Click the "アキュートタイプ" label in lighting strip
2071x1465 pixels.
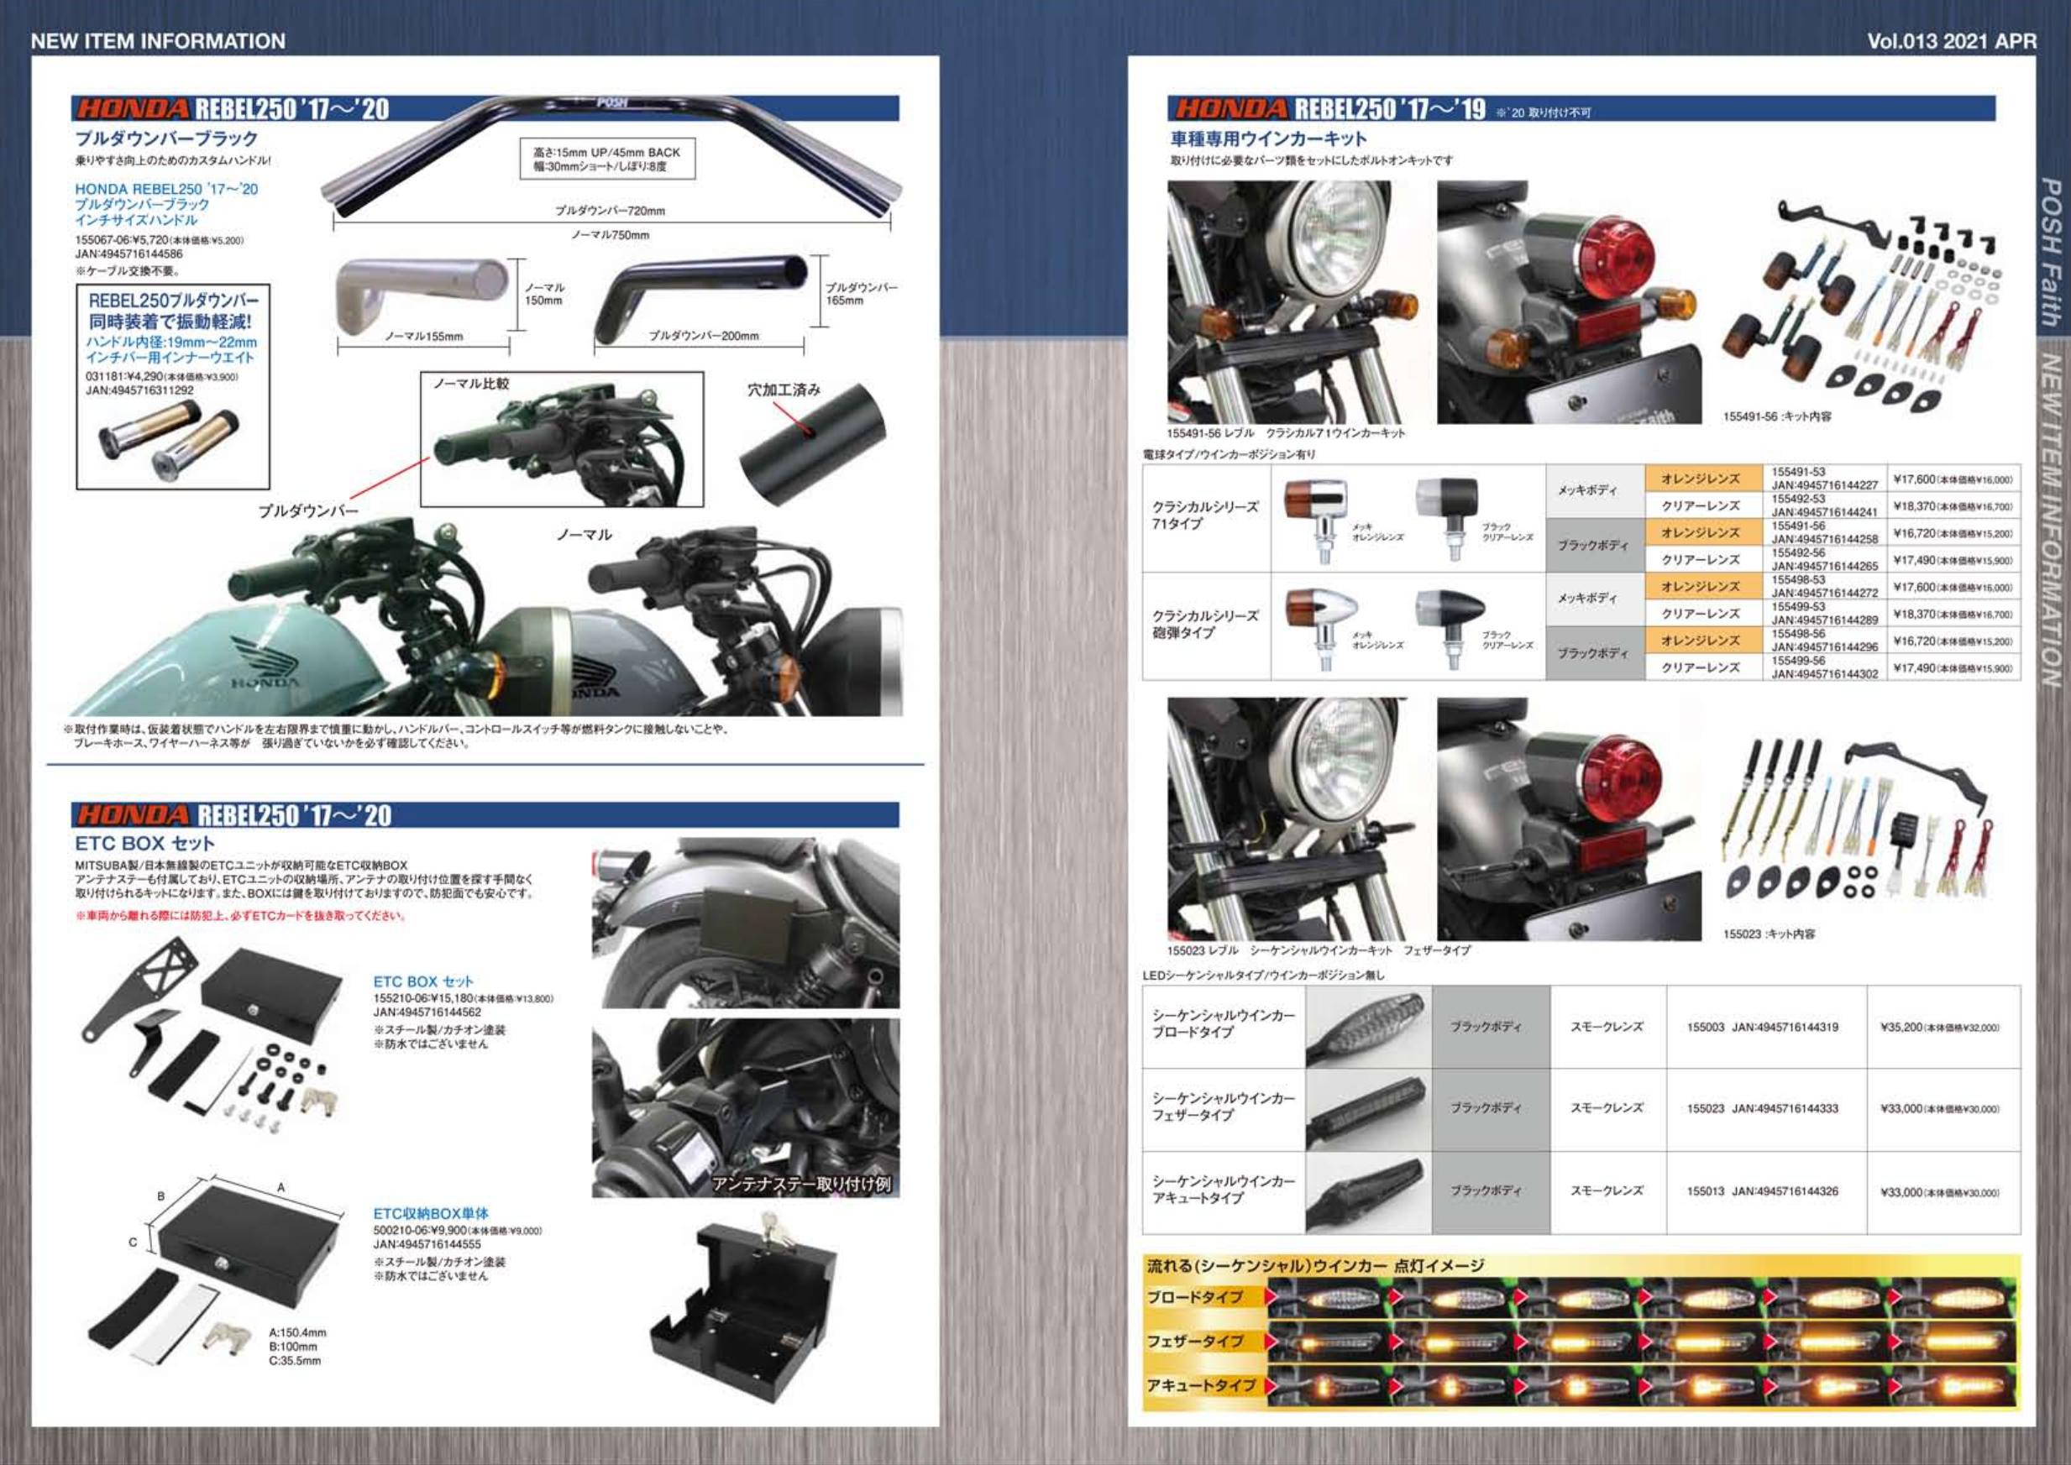click(x=1201, y=1384)
